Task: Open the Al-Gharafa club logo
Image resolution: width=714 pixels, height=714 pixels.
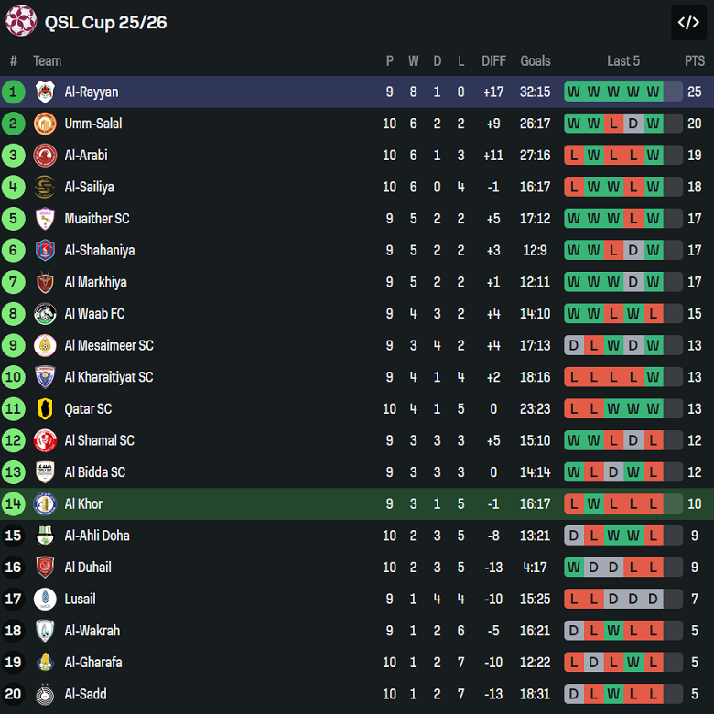Action: (x=45, y=662)
